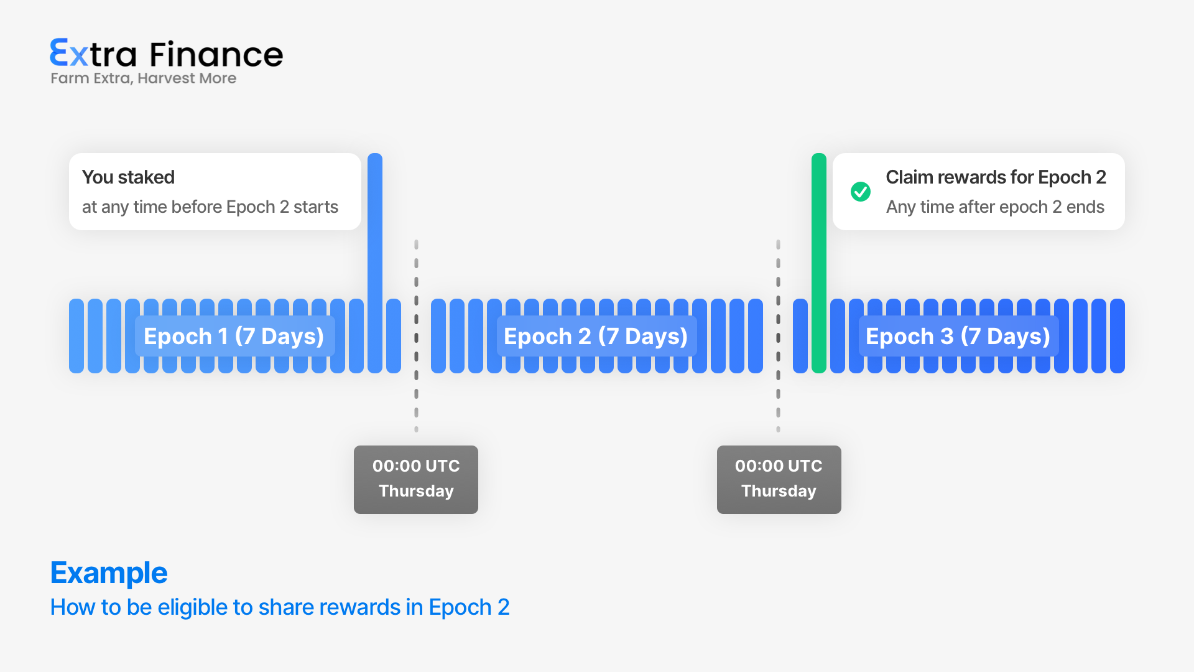1194x672 pixels.
Task: Click the "You staked" heading
Action: tap(128, 177)
